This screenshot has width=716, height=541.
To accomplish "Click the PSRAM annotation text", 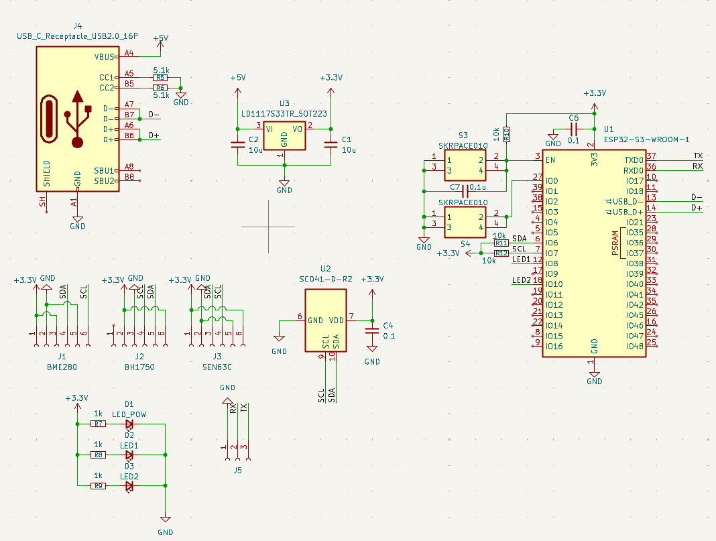I will (x=615, y=243).
